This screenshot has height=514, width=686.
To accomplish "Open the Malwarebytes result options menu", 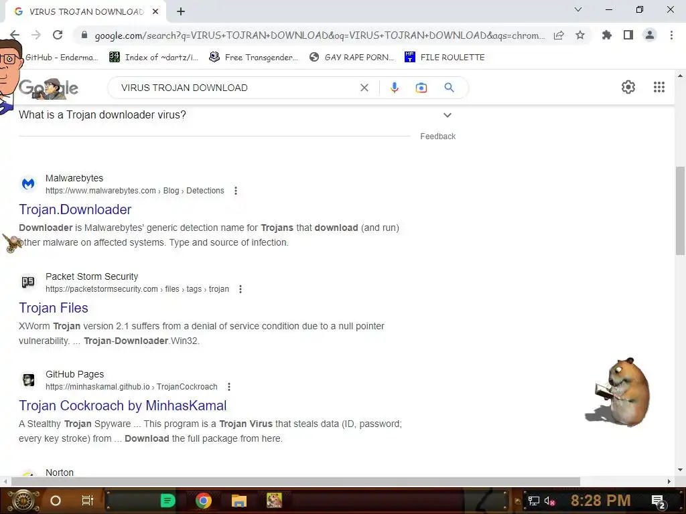I will [236, 191].
